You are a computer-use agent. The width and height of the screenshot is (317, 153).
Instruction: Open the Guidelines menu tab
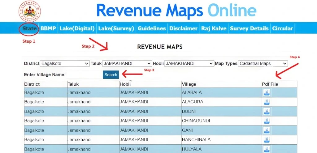tap(152, 28)
